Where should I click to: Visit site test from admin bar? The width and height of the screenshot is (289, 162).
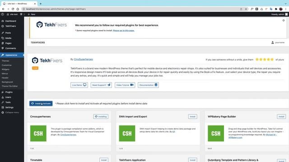tap(12, 14)
